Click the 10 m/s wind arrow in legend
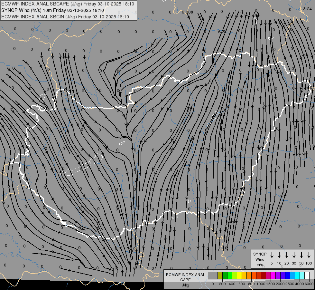 279,255
